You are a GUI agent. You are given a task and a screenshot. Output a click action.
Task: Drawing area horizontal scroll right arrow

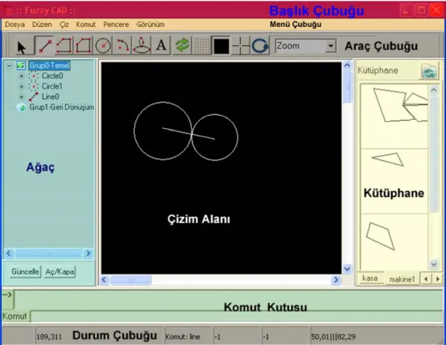pyautogui.click(x=336, y=280)
